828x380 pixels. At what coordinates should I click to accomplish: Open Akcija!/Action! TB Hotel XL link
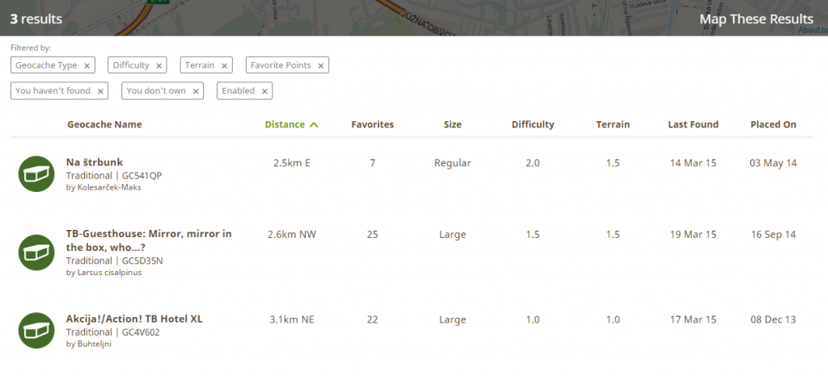click(134, 319)
